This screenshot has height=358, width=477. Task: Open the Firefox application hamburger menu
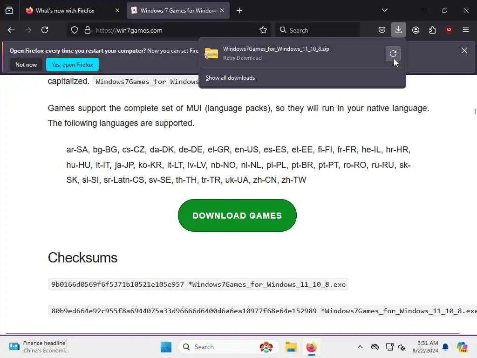(x=466, y=30)
